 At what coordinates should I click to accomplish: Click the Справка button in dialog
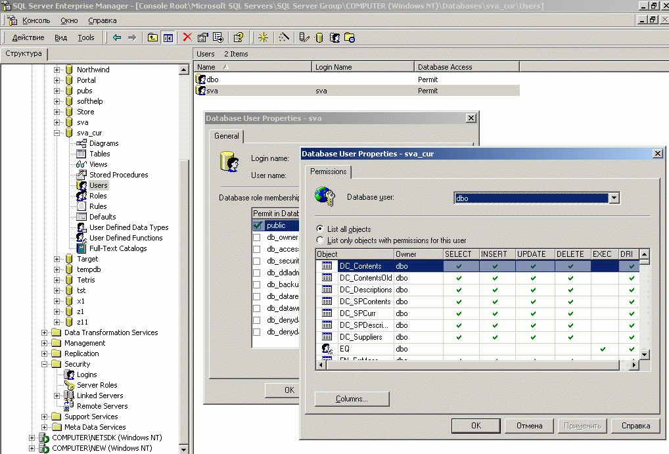(x=635, y=425)
